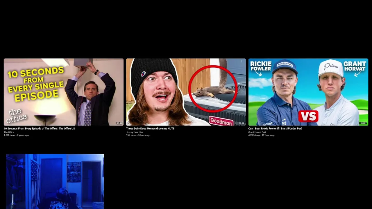Open 'Jimmy Here Live' channel link
Image resolution: width=372 pixels, height=209 pixels.
click(135, 132)
